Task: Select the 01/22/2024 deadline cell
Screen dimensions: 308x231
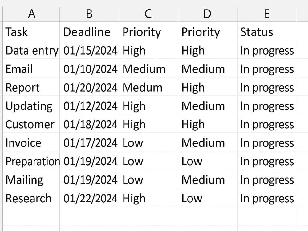Action: (x=89, y=198)
